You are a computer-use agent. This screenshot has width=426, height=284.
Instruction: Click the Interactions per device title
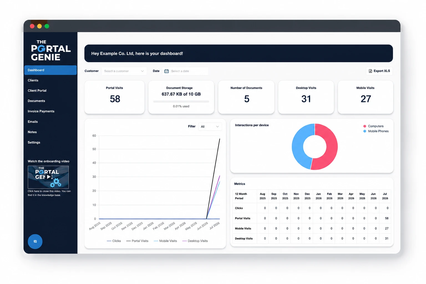(x=252, y=125)
